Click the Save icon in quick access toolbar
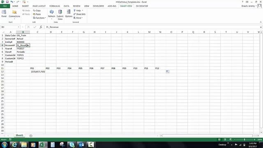263x148 pixels. (7, 2)
